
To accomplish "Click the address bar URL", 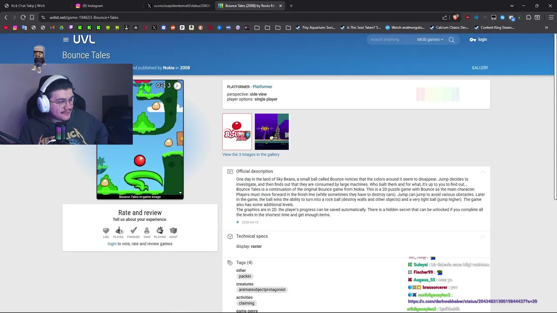I will [x=84, y=17].
